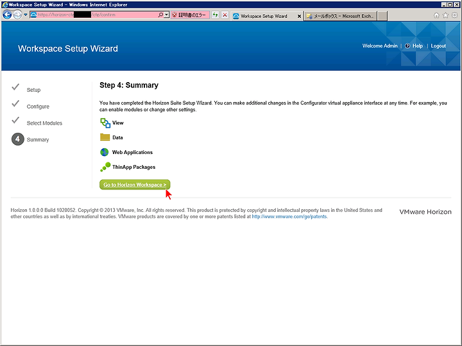The width and height of the screenshot is (462, 346).
Task: Select the Setup step in sidebar
Action: tap(33, 90)
